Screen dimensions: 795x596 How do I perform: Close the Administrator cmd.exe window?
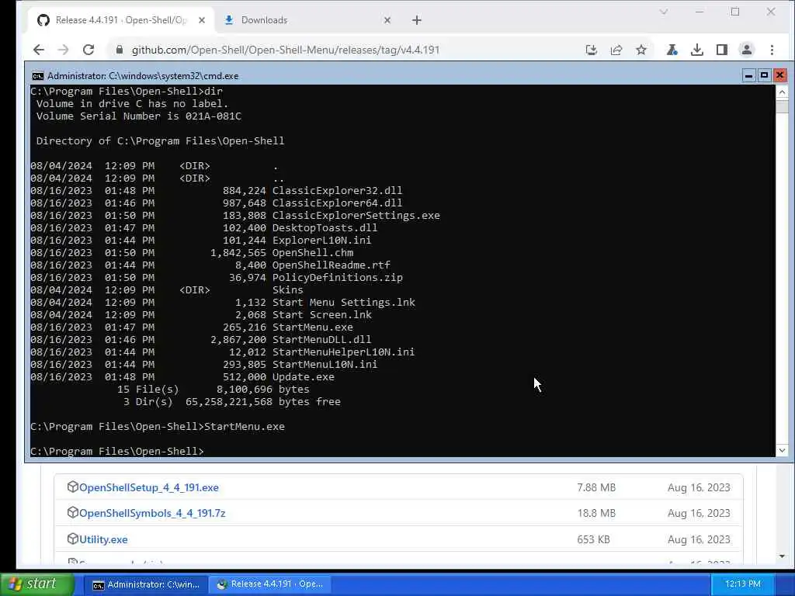779,75
